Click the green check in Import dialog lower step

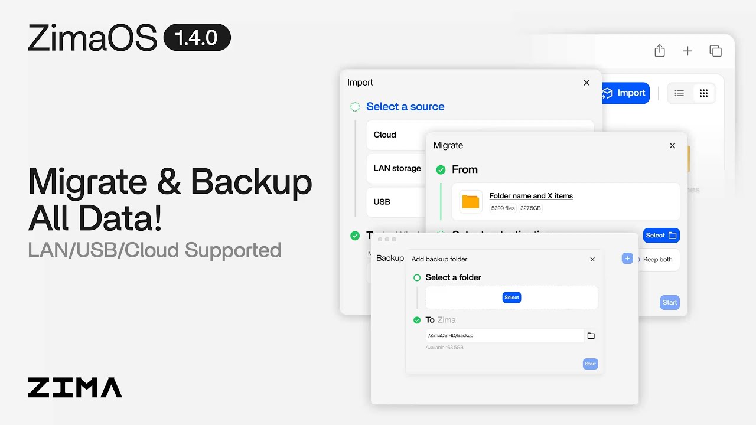[355, 236]
